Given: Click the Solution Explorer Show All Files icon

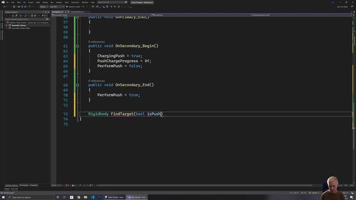Looking at the screenshot, I should 35,16.
